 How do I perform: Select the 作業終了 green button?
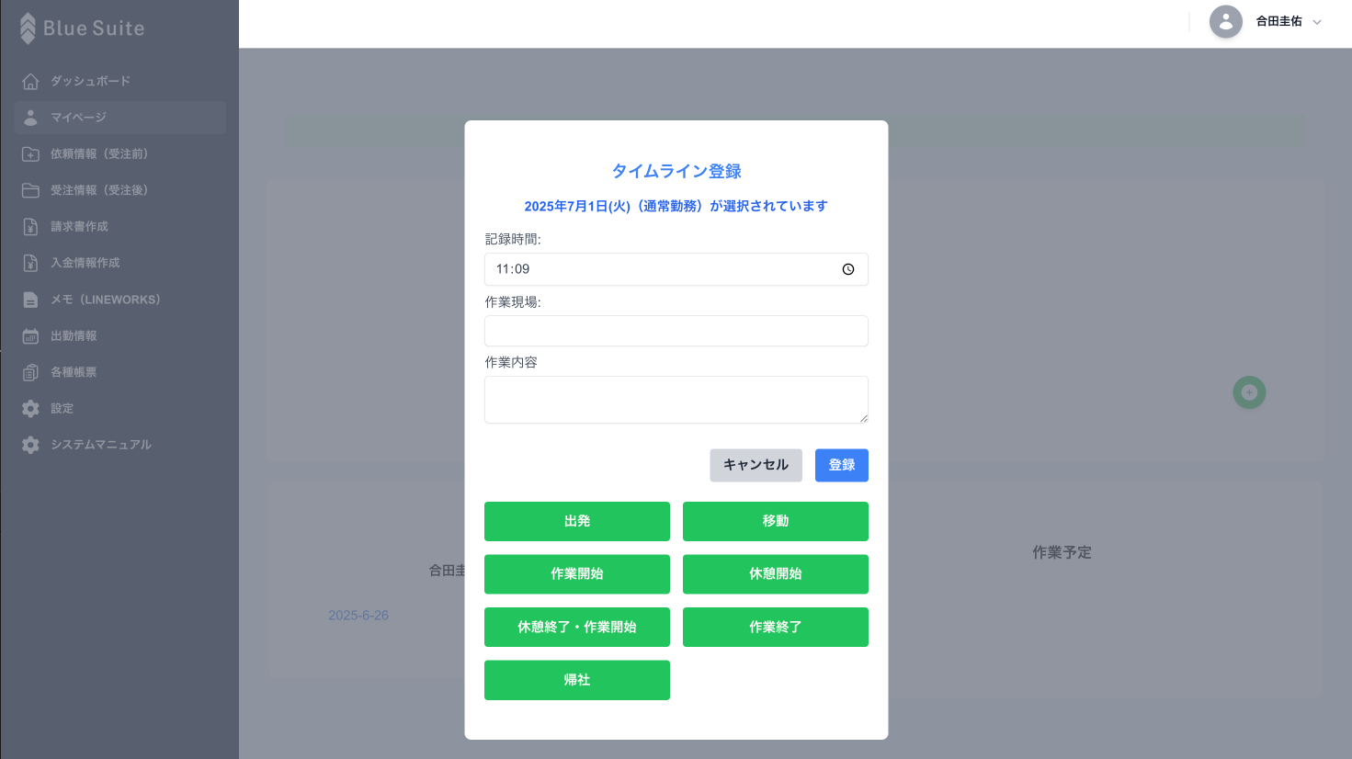click(x=776, y=627)
